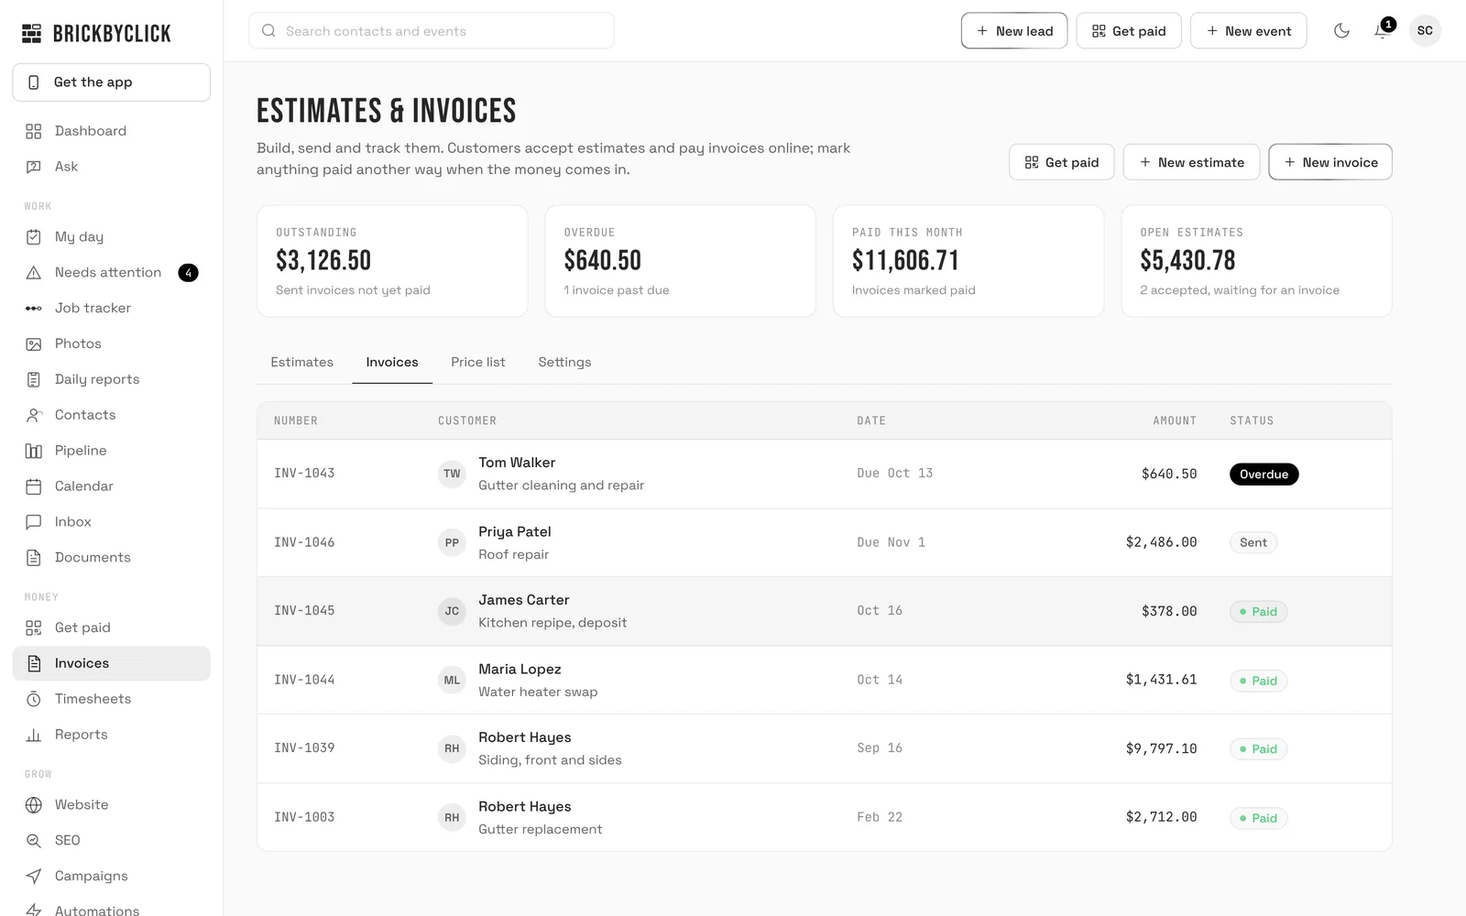This screenshot has height=916, width=1466.
Task: Create a New estimate
Action: (x=1191, y=162)
